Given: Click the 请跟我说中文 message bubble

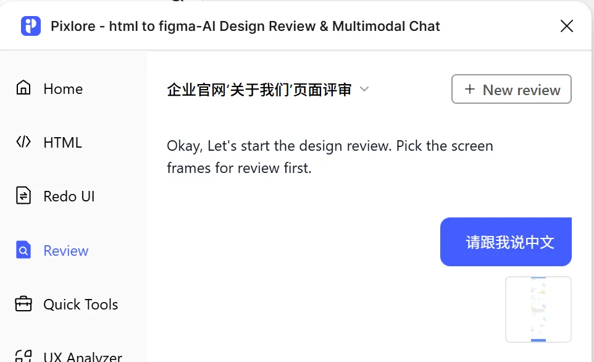Looking at the screenshot, I should 506,242.
